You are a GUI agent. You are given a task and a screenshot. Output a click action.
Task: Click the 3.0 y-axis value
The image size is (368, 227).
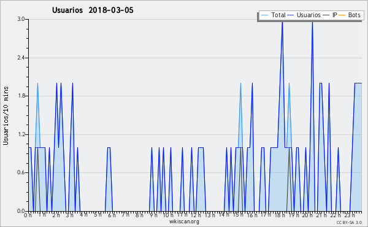point(21,19)
